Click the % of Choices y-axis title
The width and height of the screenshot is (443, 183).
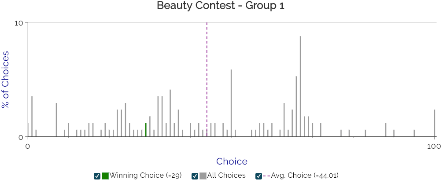click(x=5, y=80)
